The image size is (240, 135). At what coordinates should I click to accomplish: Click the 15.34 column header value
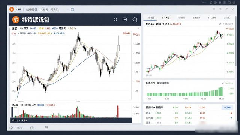[188, 108]
